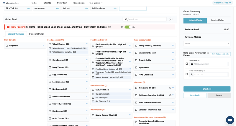This screenshot has height=126, width=236.
Task: Click the phone number input field
Action: click(x=209, y=75)
